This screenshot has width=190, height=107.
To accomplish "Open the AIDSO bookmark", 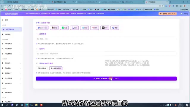I will tap(131, 10).
